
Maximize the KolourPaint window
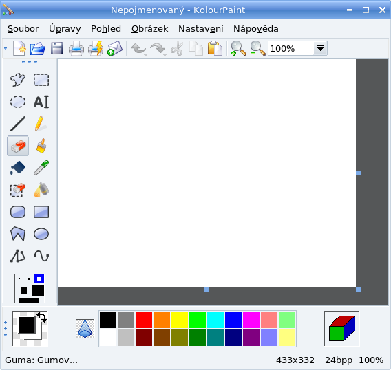[366, 10]
